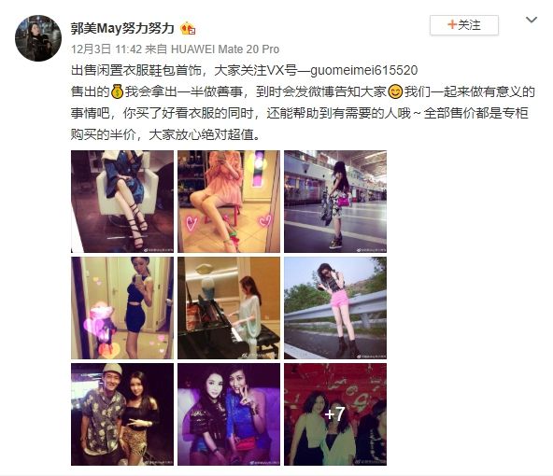Image resolution: width=553 pixels, height=476 pixels.
Task: Click the crown membership badge icon
Action: click(x=188, y=29)
